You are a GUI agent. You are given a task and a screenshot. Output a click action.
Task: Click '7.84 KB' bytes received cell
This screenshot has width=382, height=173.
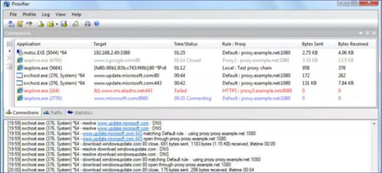coord(346,83)
